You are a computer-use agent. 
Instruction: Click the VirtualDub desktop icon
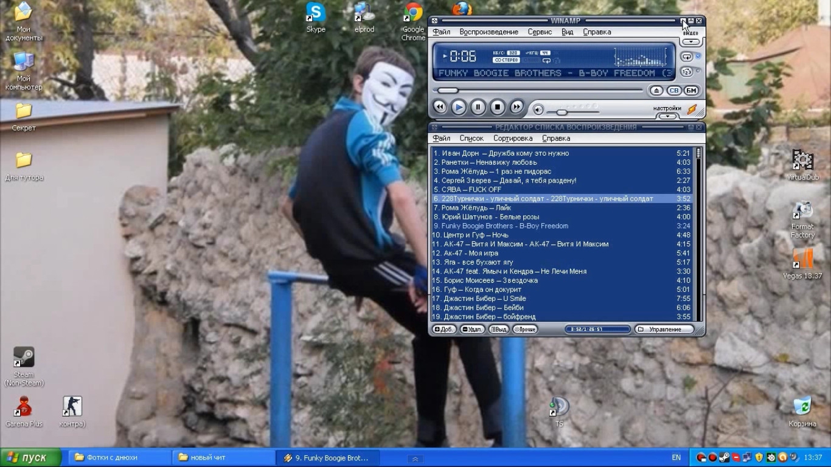pos(802,165)
